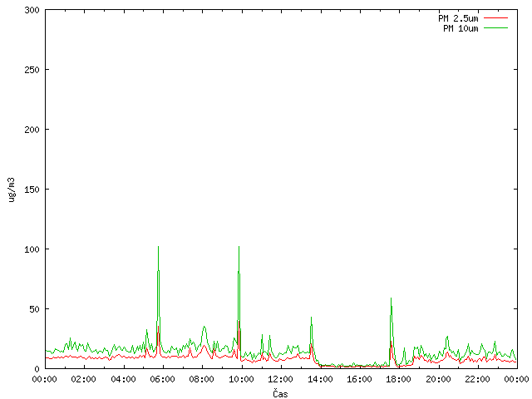Click the 18:00 time tick label
Viewport: 532px width, 399px height.
click(x=399, y=379)
